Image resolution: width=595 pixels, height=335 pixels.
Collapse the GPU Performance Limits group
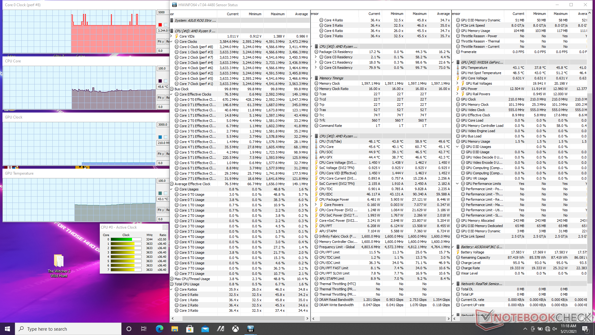coord(457,184)
